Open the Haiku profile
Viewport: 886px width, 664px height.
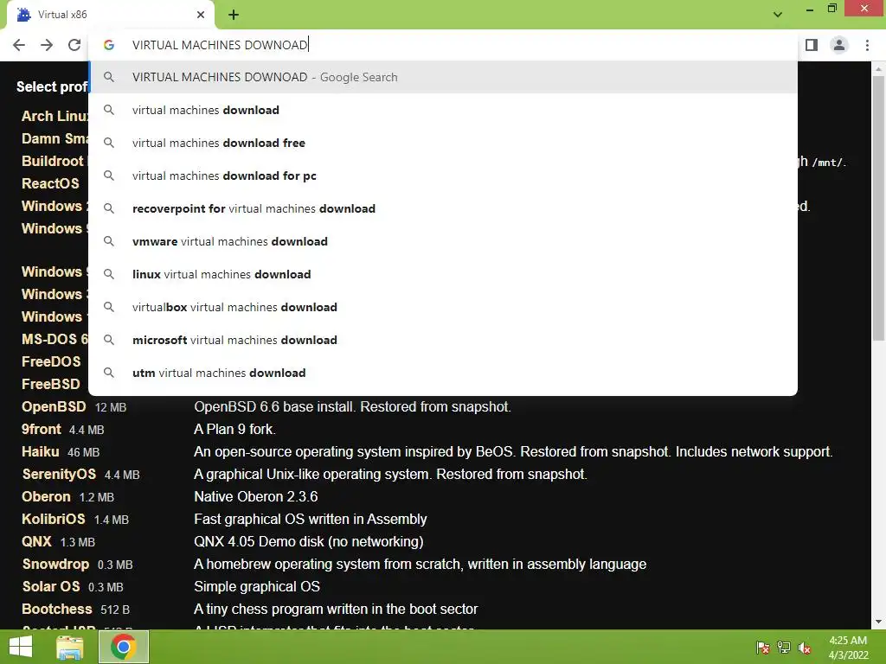tap(40, 451)
